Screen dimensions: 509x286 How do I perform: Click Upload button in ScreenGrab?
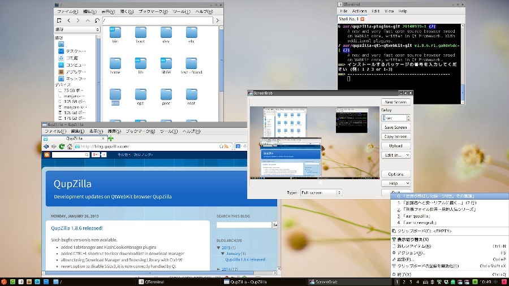click(x=396, y=146)
